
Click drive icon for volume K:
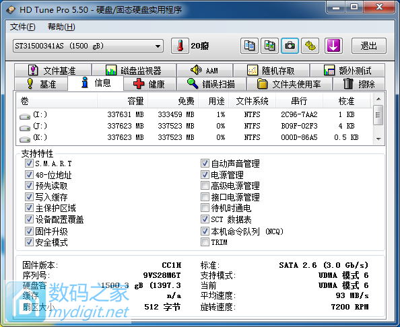25,139
